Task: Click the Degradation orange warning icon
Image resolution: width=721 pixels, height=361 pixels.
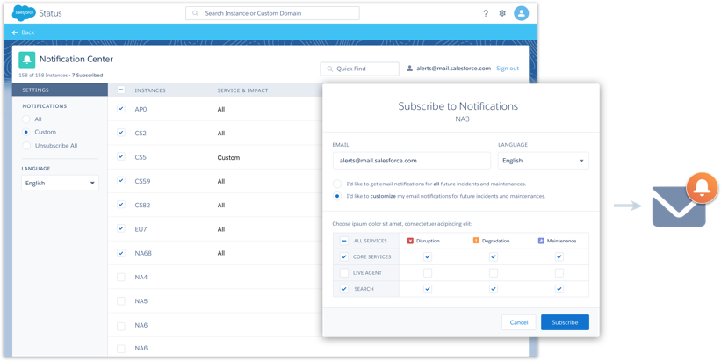Action: (476, 241)
